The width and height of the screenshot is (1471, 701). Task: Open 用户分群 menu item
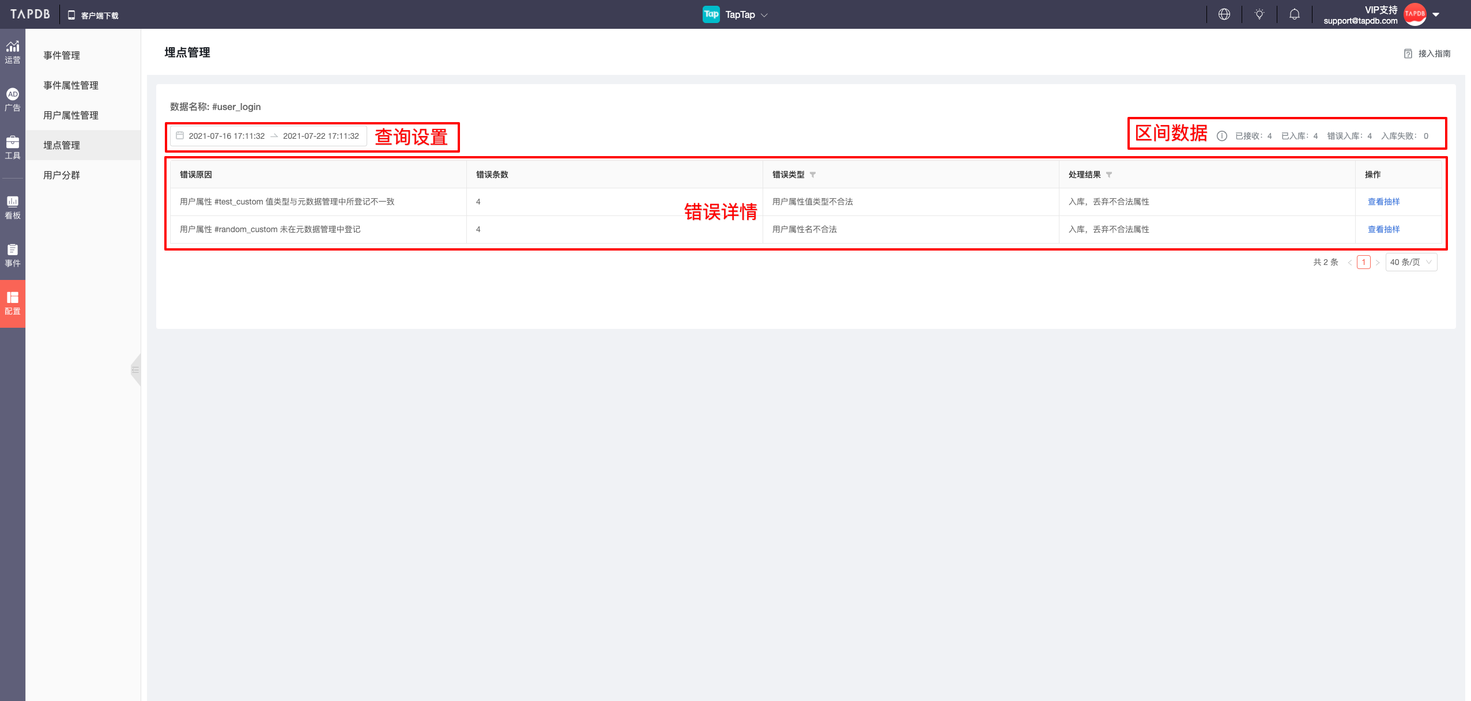pos(62,175)
